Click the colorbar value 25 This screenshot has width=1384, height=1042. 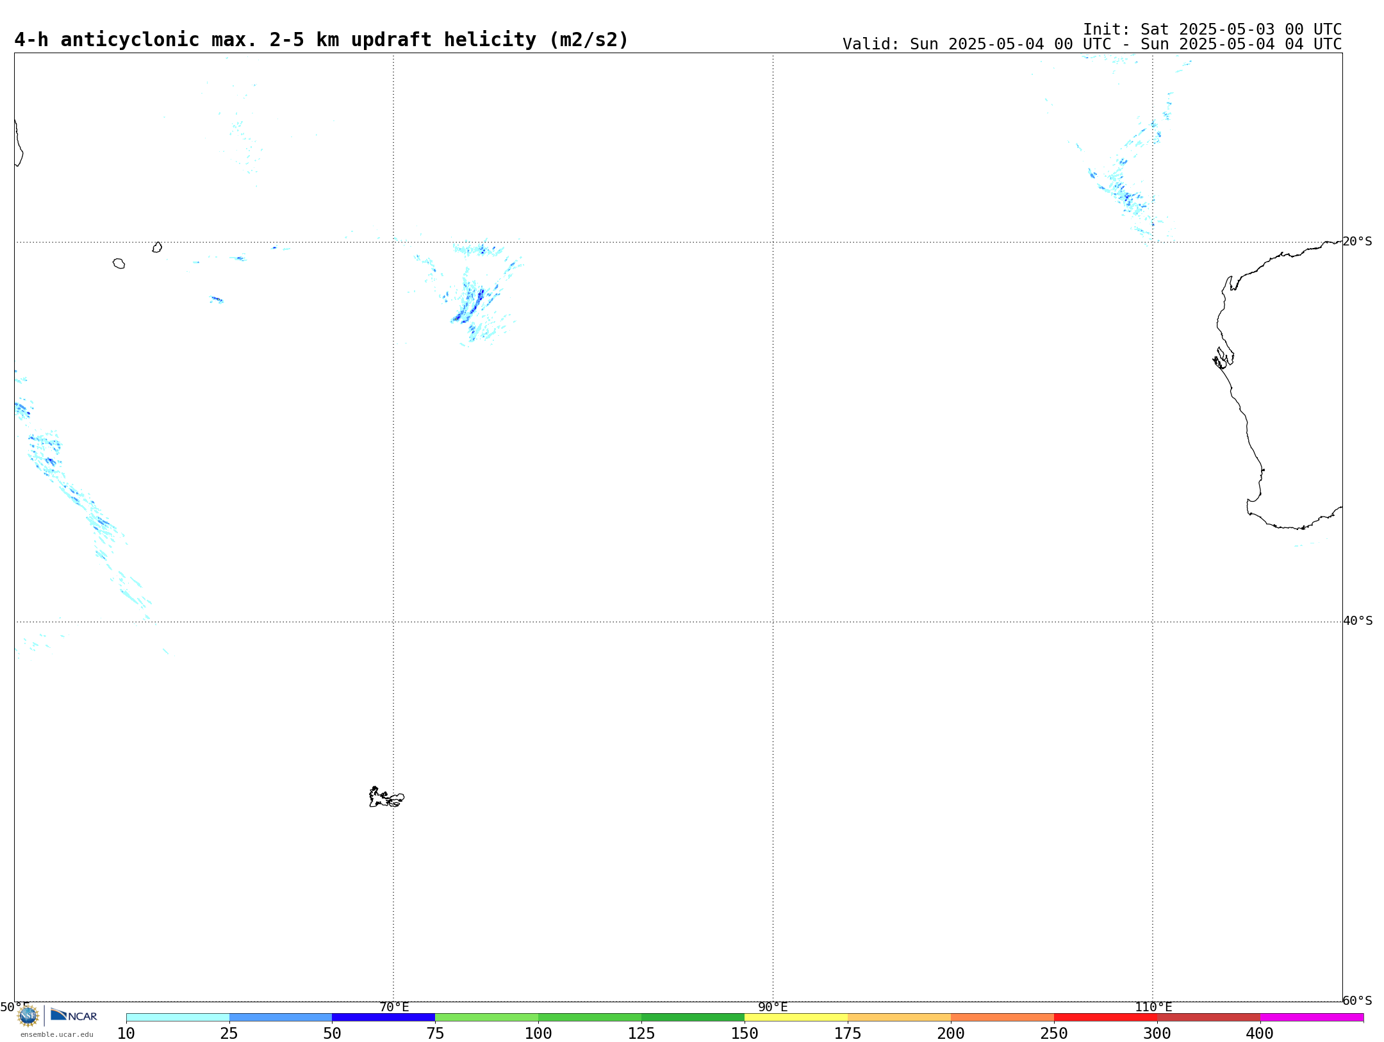229,1034
